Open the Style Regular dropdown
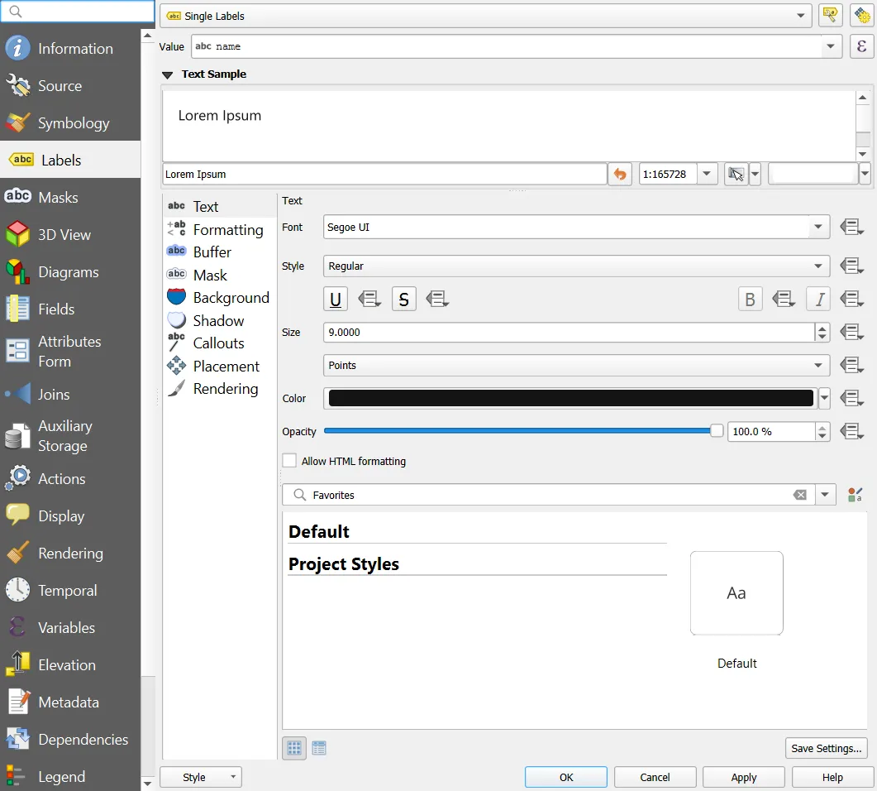Screen dimensions: 877x791 click(x=576, y=266)
